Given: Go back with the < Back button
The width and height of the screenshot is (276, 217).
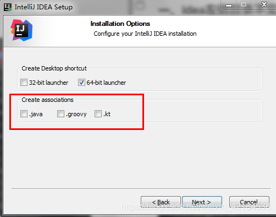Looking at the screenshot, I should pos(161,202).
